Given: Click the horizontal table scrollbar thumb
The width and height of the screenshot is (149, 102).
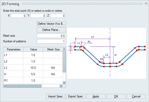Looking at the screenshot, I should (x=24, y=86).
